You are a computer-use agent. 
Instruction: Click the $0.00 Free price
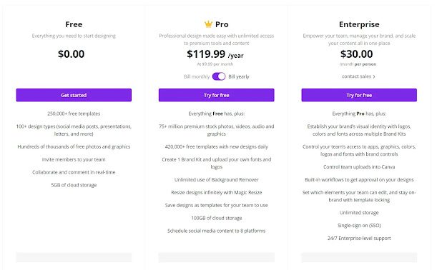(x=71, y=54)
